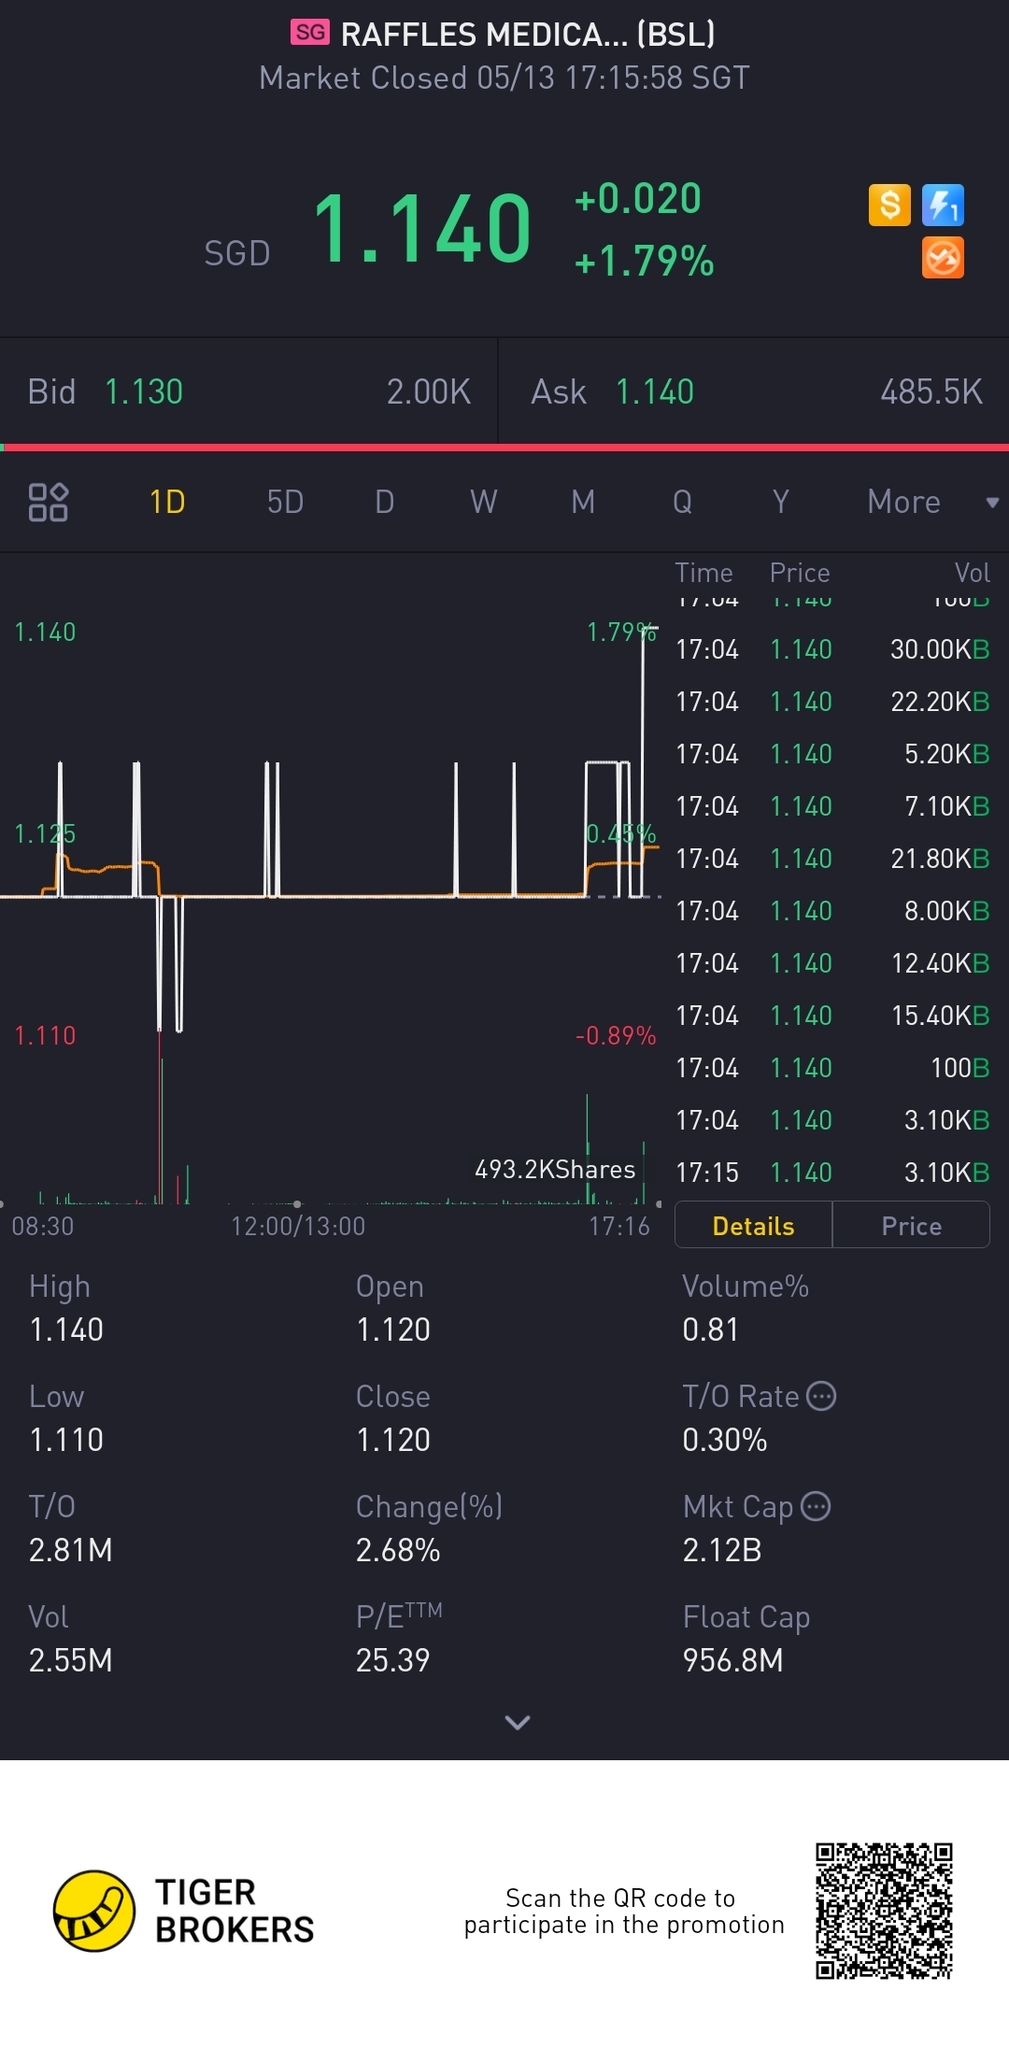This screenshot has width=1009, height=2062.
Task: Tap the Close 1.120 value
Action: pos(393,1440)
